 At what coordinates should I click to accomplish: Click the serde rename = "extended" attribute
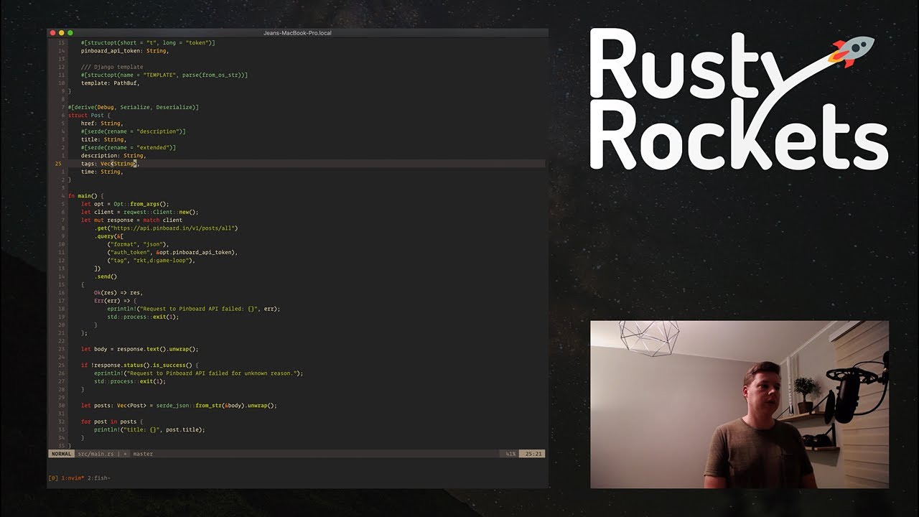(129, 147)
